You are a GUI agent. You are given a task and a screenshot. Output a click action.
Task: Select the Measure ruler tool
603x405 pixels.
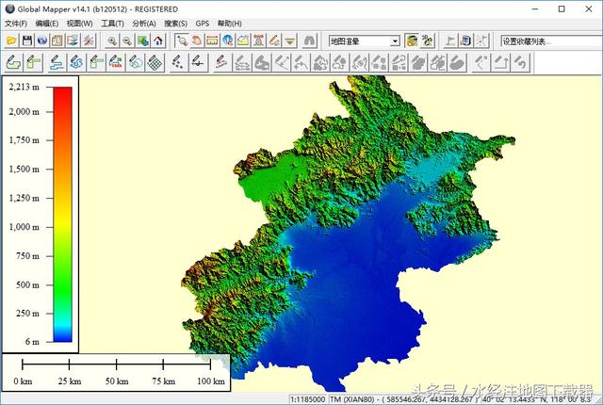pos(212,40)
